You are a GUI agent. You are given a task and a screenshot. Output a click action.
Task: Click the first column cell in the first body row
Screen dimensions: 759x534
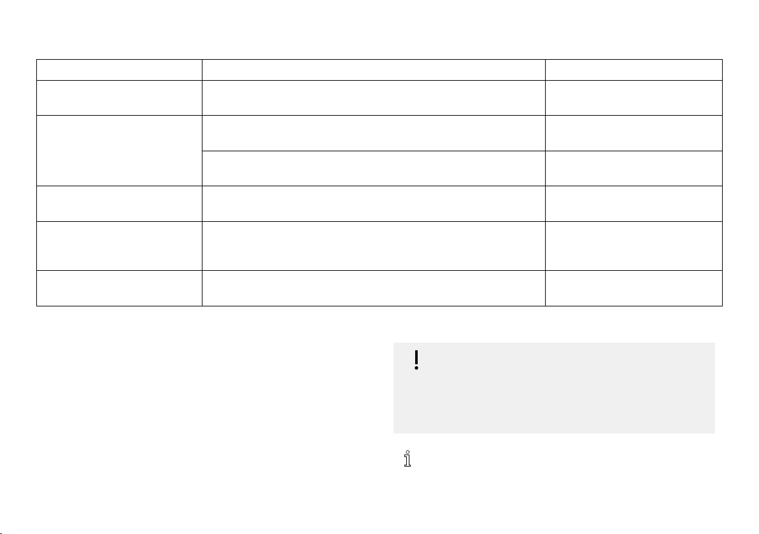click(119, 98)
